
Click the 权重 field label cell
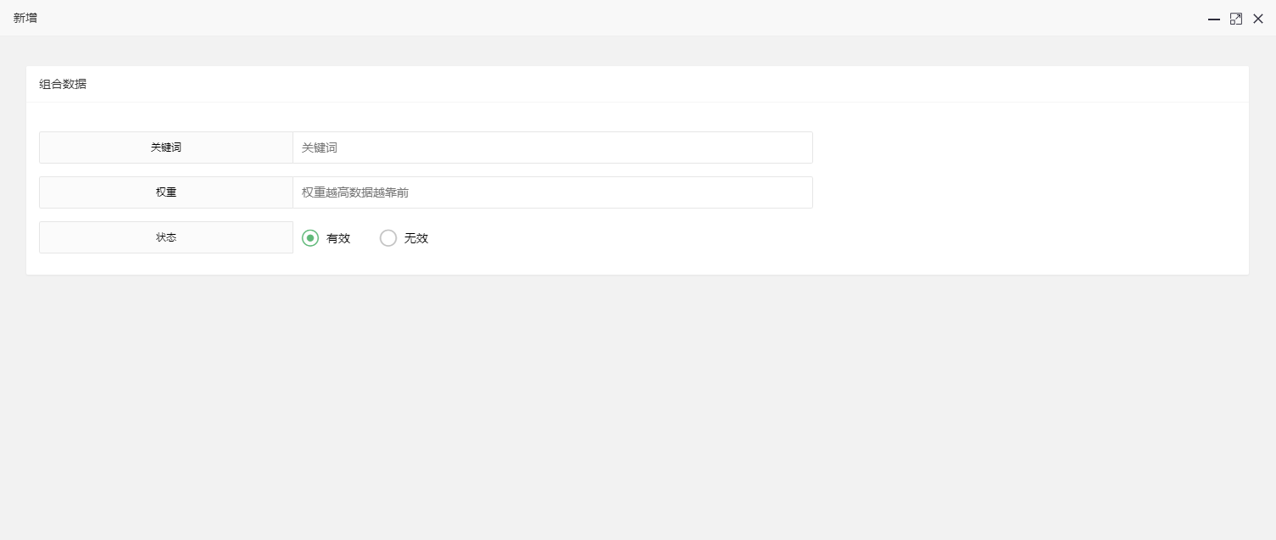[166, 192]
